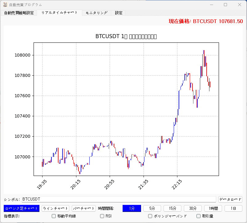Switch to the リアルタイムチャート tab
This screenshot has height=223, width=247.
tap(59, 13)
